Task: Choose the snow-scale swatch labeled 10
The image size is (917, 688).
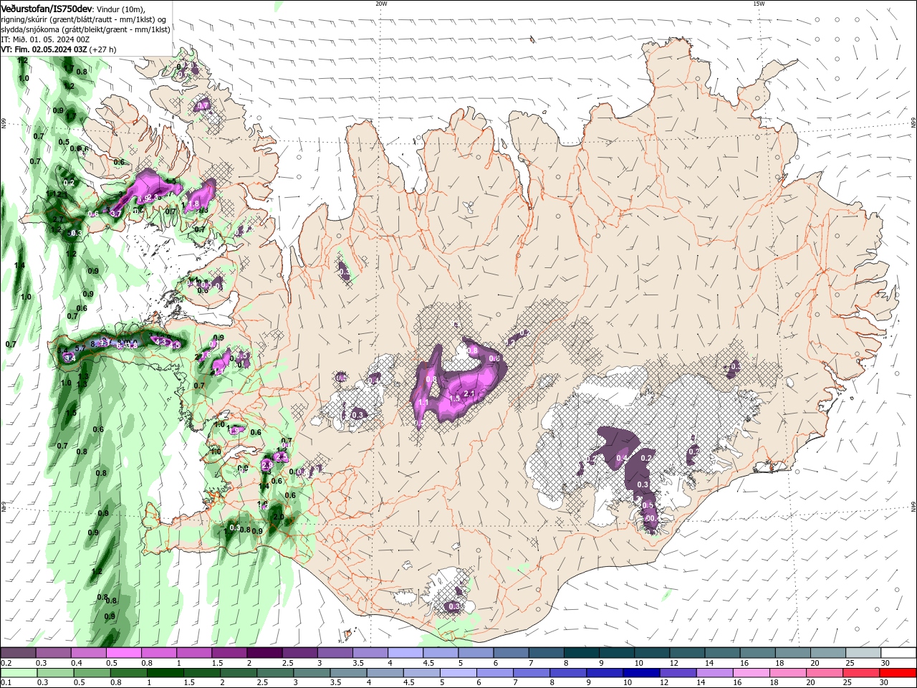Action: coord(651,653)
